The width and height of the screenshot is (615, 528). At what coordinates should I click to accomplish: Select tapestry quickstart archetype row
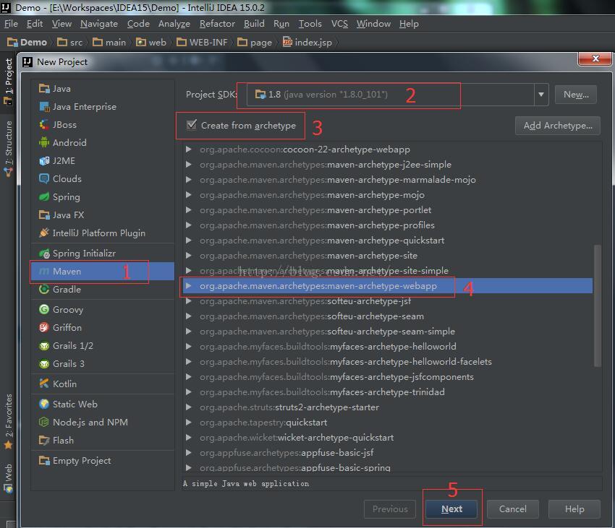pos(388,423)
